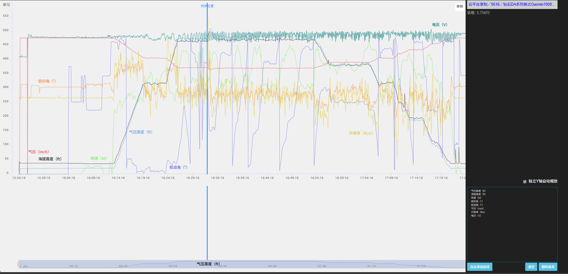
Task: Pick 俯仰角 (°) in the curve list
Action: (477, 201)
